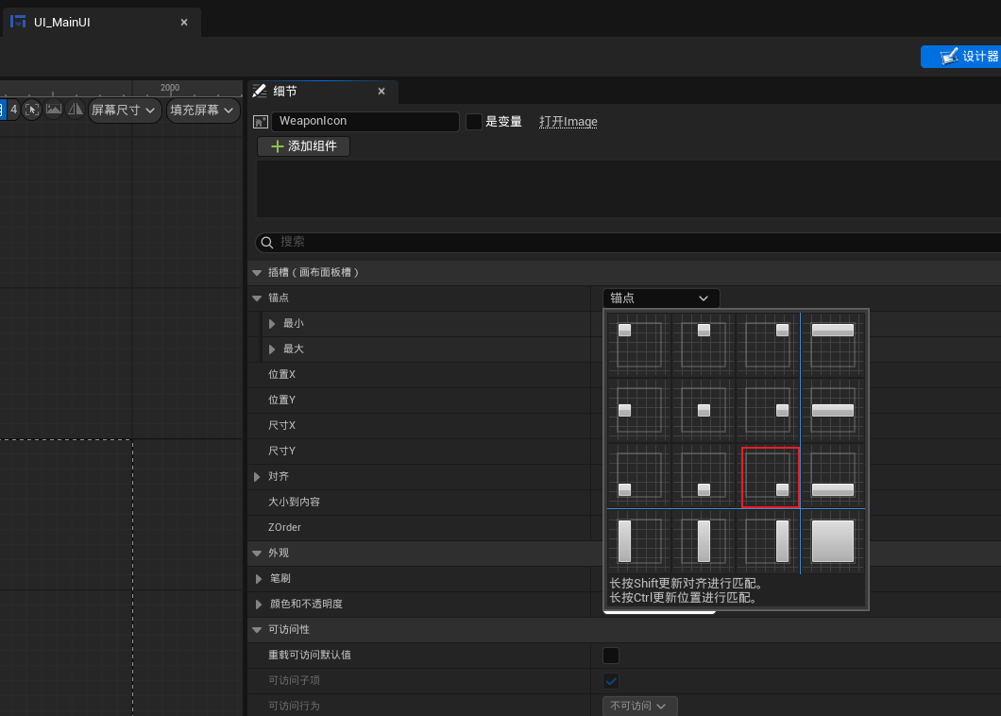The image size is (1001, 716).
Task: Toggle the 重载可访问默认值 checkbox
Action: coord(611,656)
